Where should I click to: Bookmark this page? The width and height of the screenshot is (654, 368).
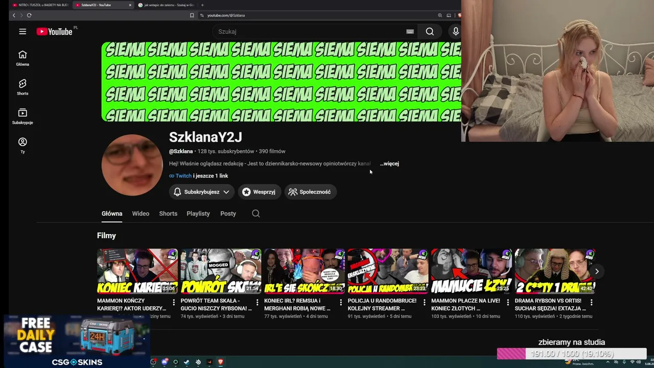192,15
